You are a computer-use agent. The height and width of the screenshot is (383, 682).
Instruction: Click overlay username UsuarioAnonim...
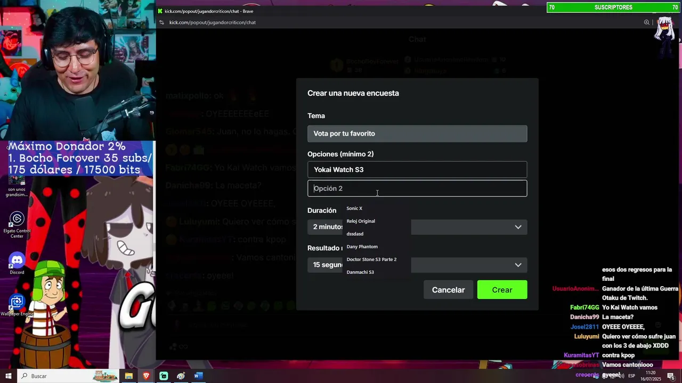pos(575,288)
